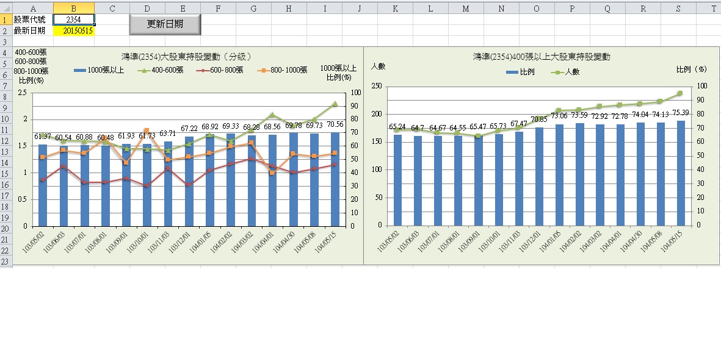The height and width of the screenshot is (342, 721).
Task: Select cell A2 labeled 最新日期
Action: pyautogui.click(x=32, y=30)
